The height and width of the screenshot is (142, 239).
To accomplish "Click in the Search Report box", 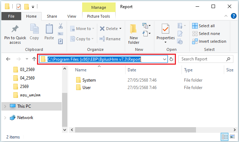I will [x=203, y=59].
